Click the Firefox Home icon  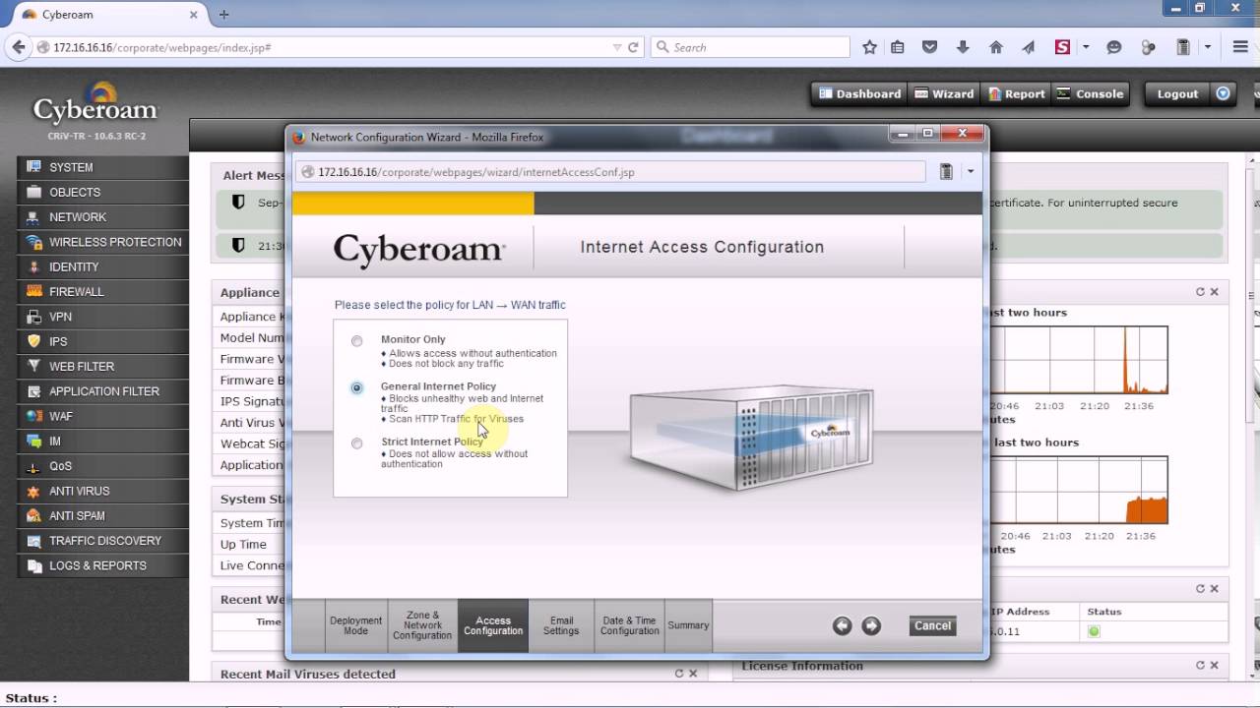pos(995,47)
